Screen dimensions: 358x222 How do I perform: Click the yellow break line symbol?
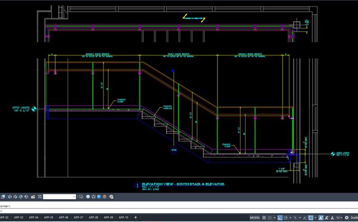click(194, 18)
